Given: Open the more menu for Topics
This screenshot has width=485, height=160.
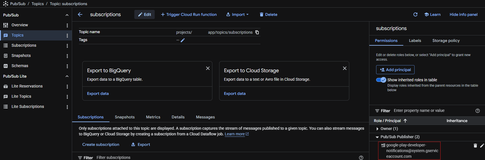Looking at the screenshot, I should pos(67,35).
